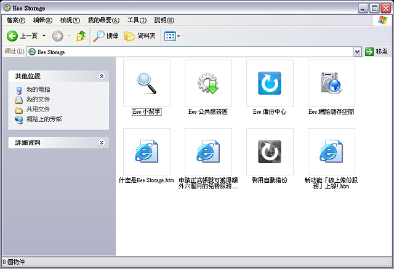Open 啟用自動備份 gray refresh icon

[x=270, y=151]
